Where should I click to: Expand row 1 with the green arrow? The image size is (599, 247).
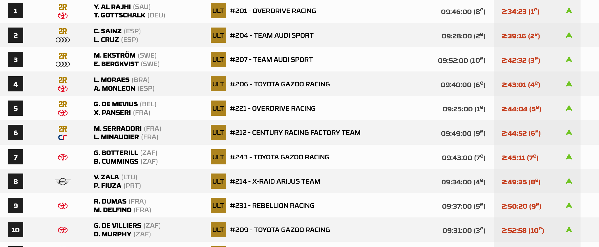pyautogui.click(x=569, y=11)
